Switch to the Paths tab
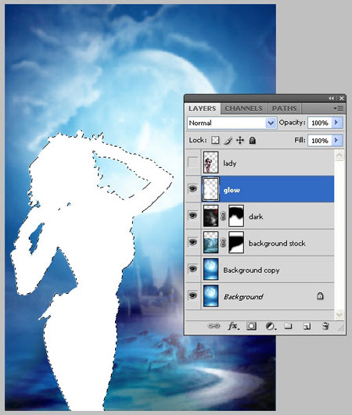Viewport: 352px width, 415px height. click(284, 109)
